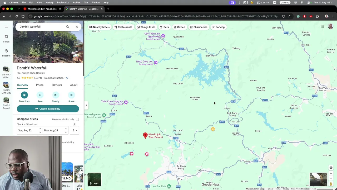Reload the page in Chrome
This screenshot has height=190, width=337.
[17, 16]
